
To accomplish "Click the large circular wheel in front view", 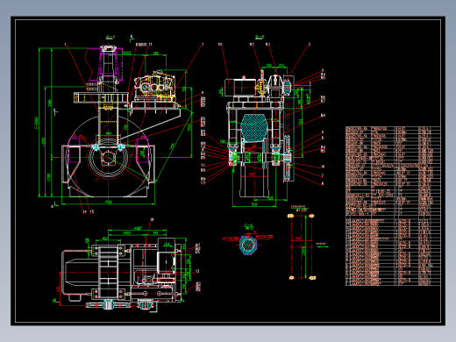I will point(108,157).
